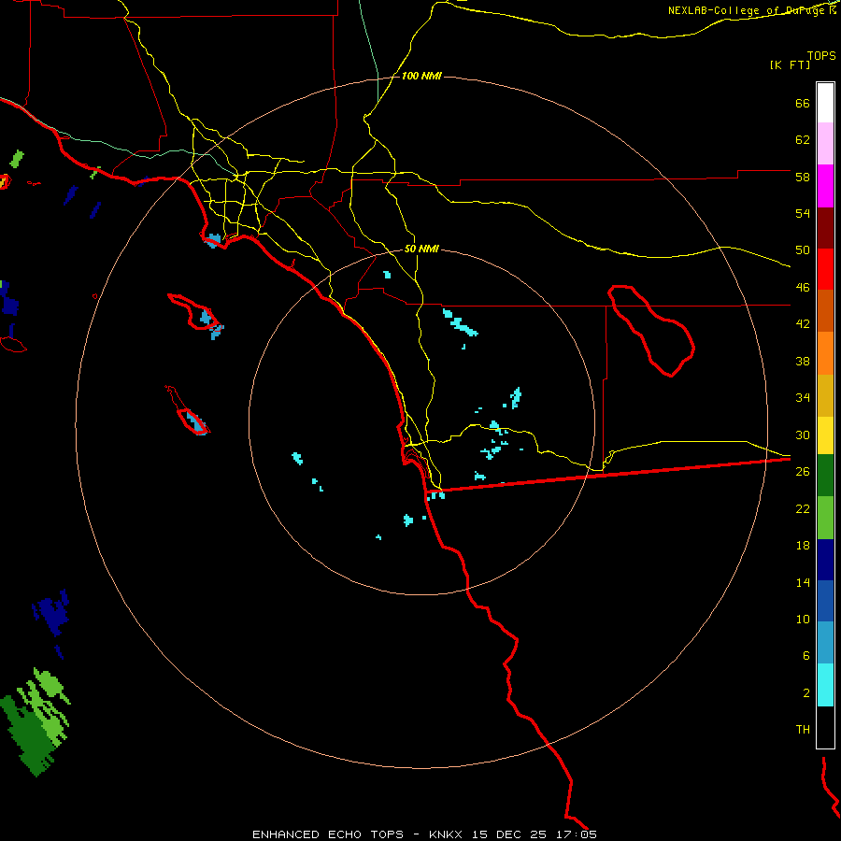Select the 50 legend number
Image resolution: width=841 pixels, height=841 pixels.
coord(803,250)
